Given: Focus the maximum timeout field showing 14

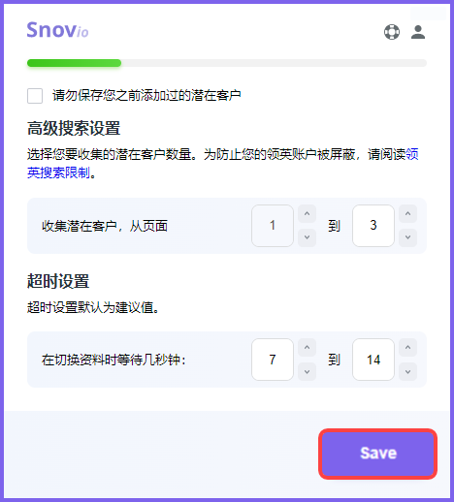Looking at the screenshot, I should click(373, 360).
